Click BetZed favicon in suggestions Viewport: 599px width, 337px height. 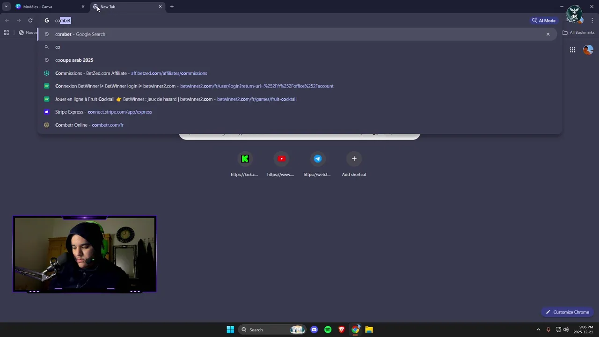coord(46,73)
